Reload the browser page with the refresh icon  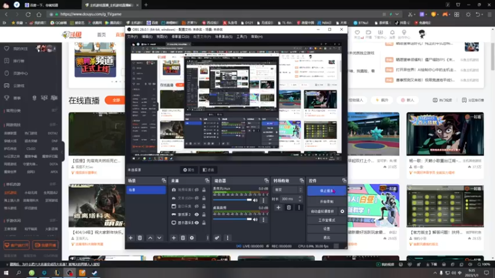28,14
